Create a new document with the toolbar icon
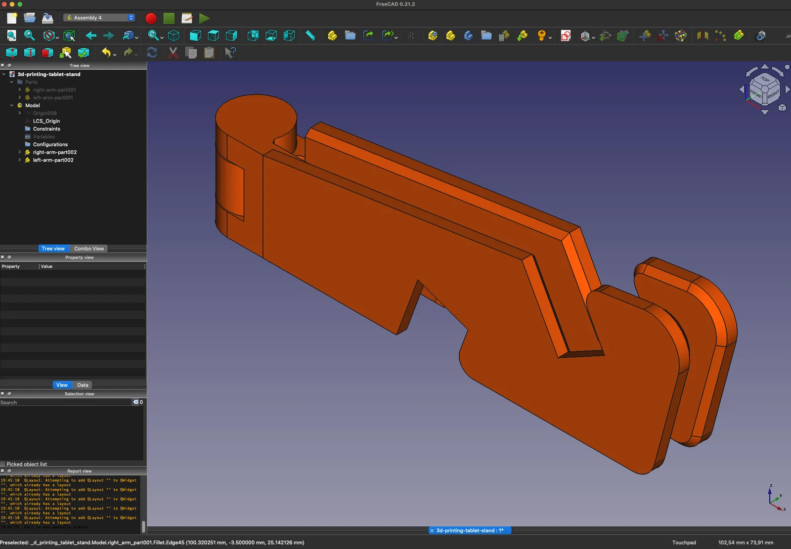Image resolution: width=791 pixels, height=549 pixels. 12,18
